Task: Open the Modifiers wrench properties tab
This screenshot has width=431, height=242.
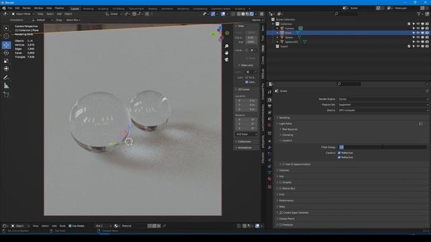Action: (x=269, y=148)
